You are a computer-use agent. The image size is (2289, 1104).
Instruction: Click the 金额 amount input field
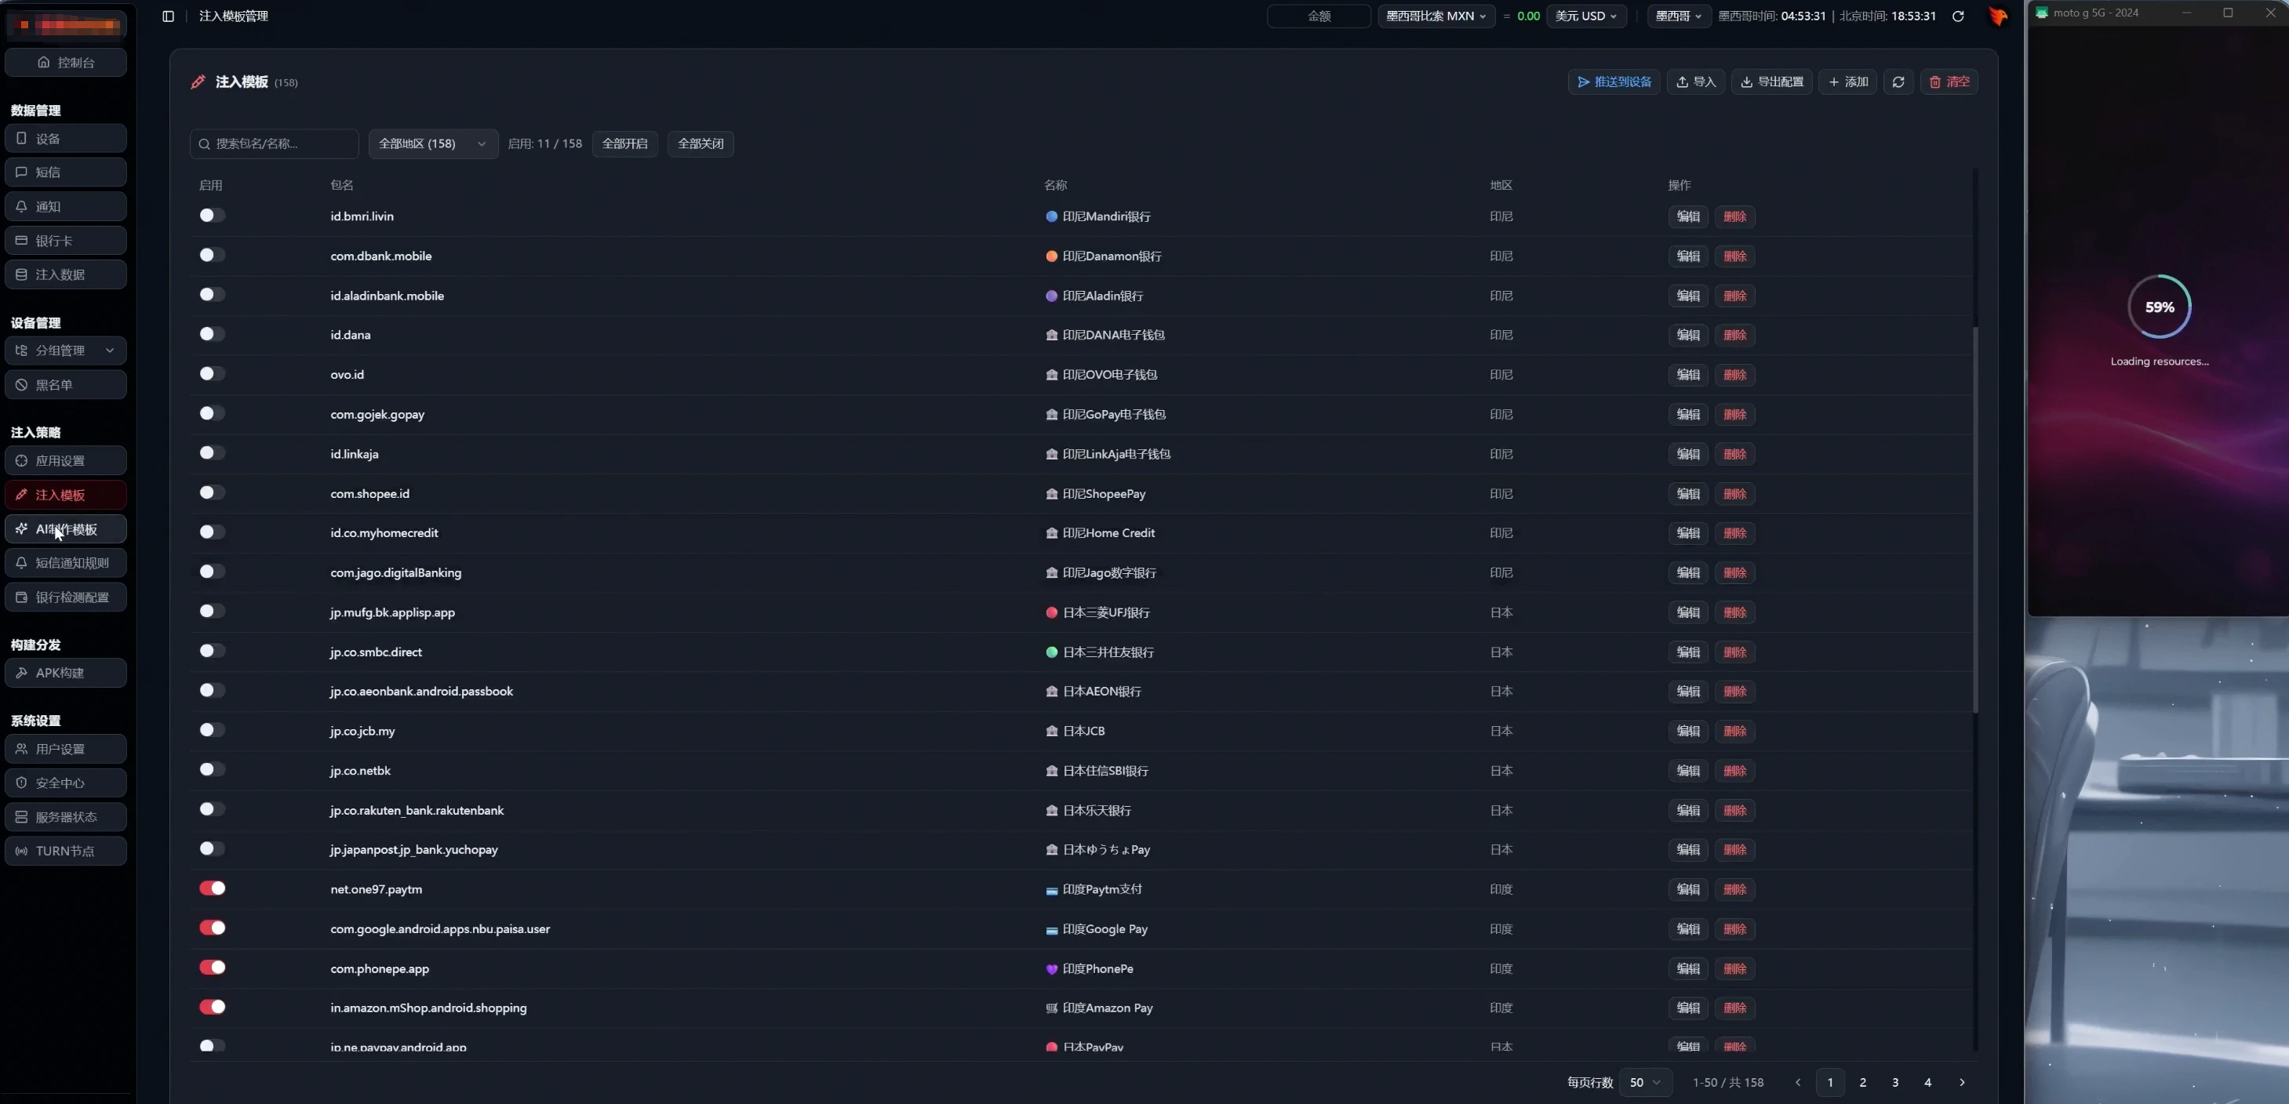click(x=1319, y=16)
